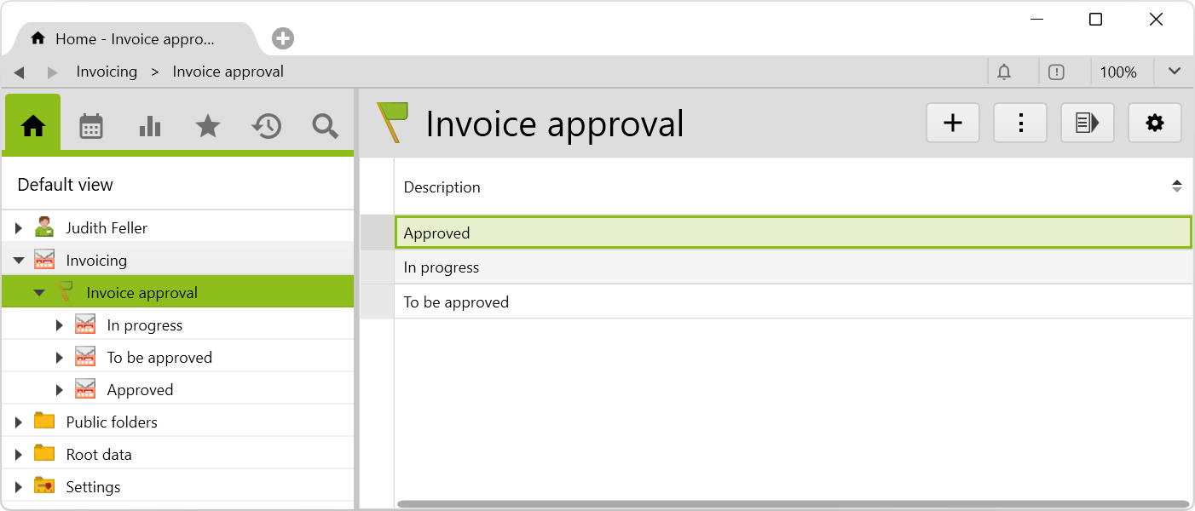Click the notification bell icon
This screenshot has width=1195, height=511.
1004,72
